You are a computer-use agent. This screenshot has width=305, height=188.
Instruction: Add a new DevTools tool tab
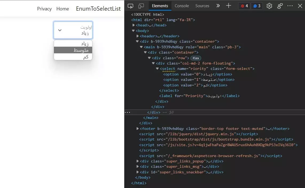click(229, 6)
